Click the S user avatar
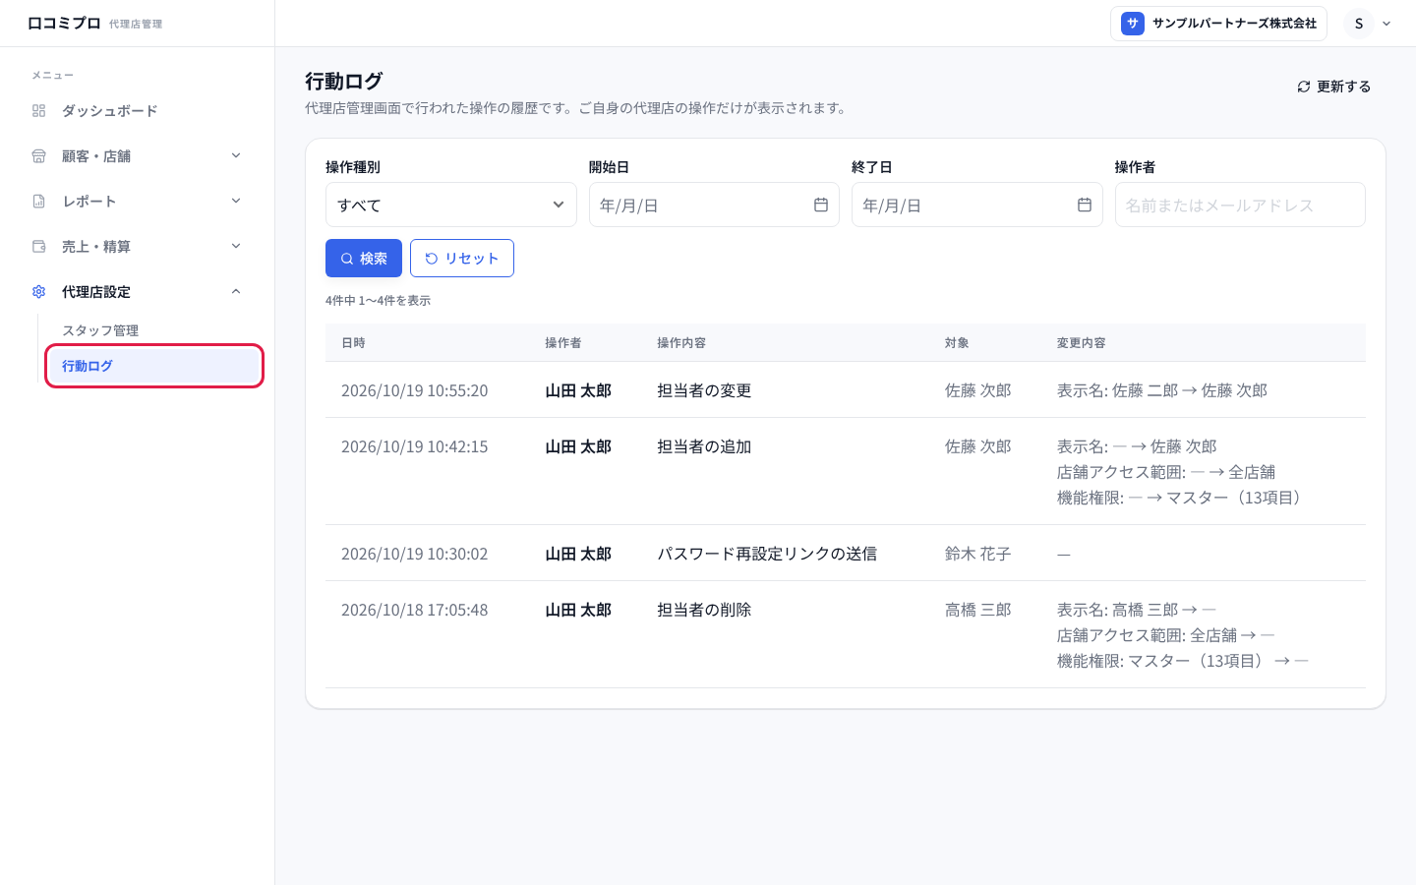The height and width of the screenshot is (885, 1416). [x=1359, y=24]
